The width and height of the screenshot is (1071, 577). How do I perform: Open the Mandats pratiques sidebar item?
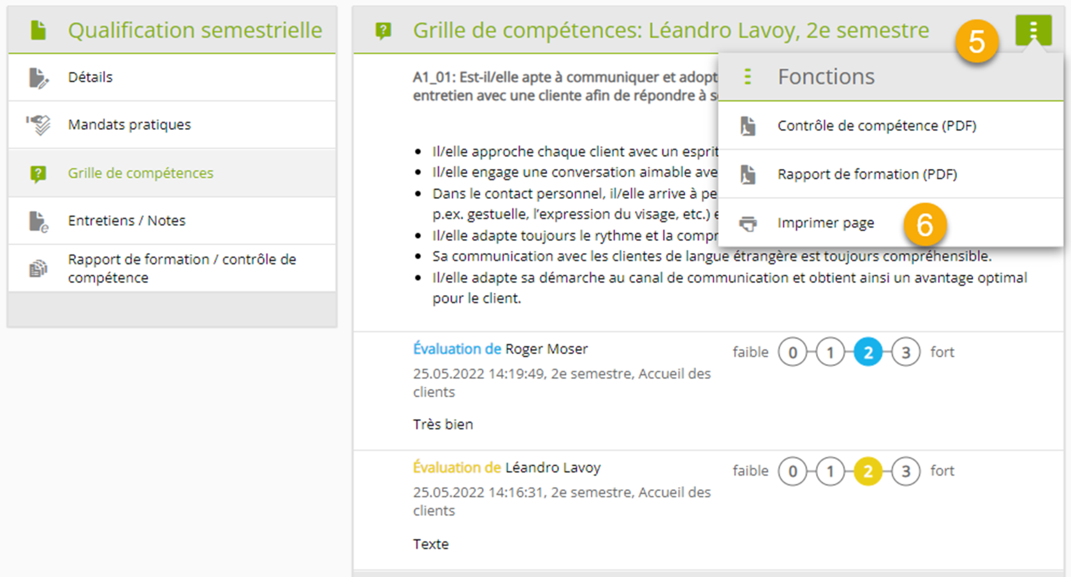(129, 125)
